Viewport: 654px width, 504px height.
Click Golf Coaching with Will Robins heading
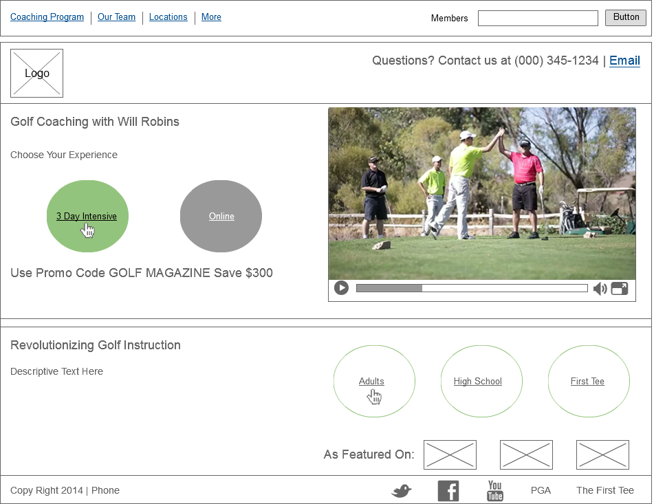pyautogui.click(x=95, y=122)
